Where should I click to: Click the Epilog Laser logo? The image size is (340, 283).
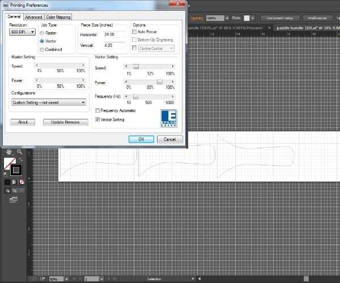[169, 118]
